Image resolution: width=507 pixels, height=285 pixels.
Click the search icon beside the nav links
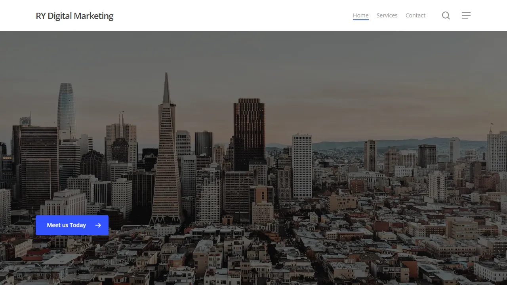point(446,15)
